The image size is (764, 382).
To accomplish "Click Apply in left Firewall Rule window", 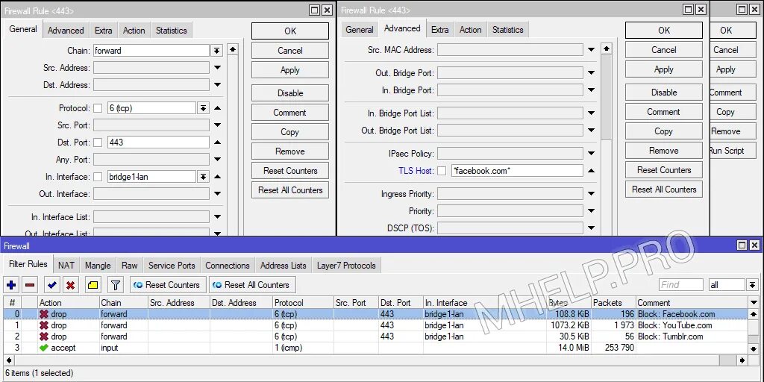I will pos(290,70).
